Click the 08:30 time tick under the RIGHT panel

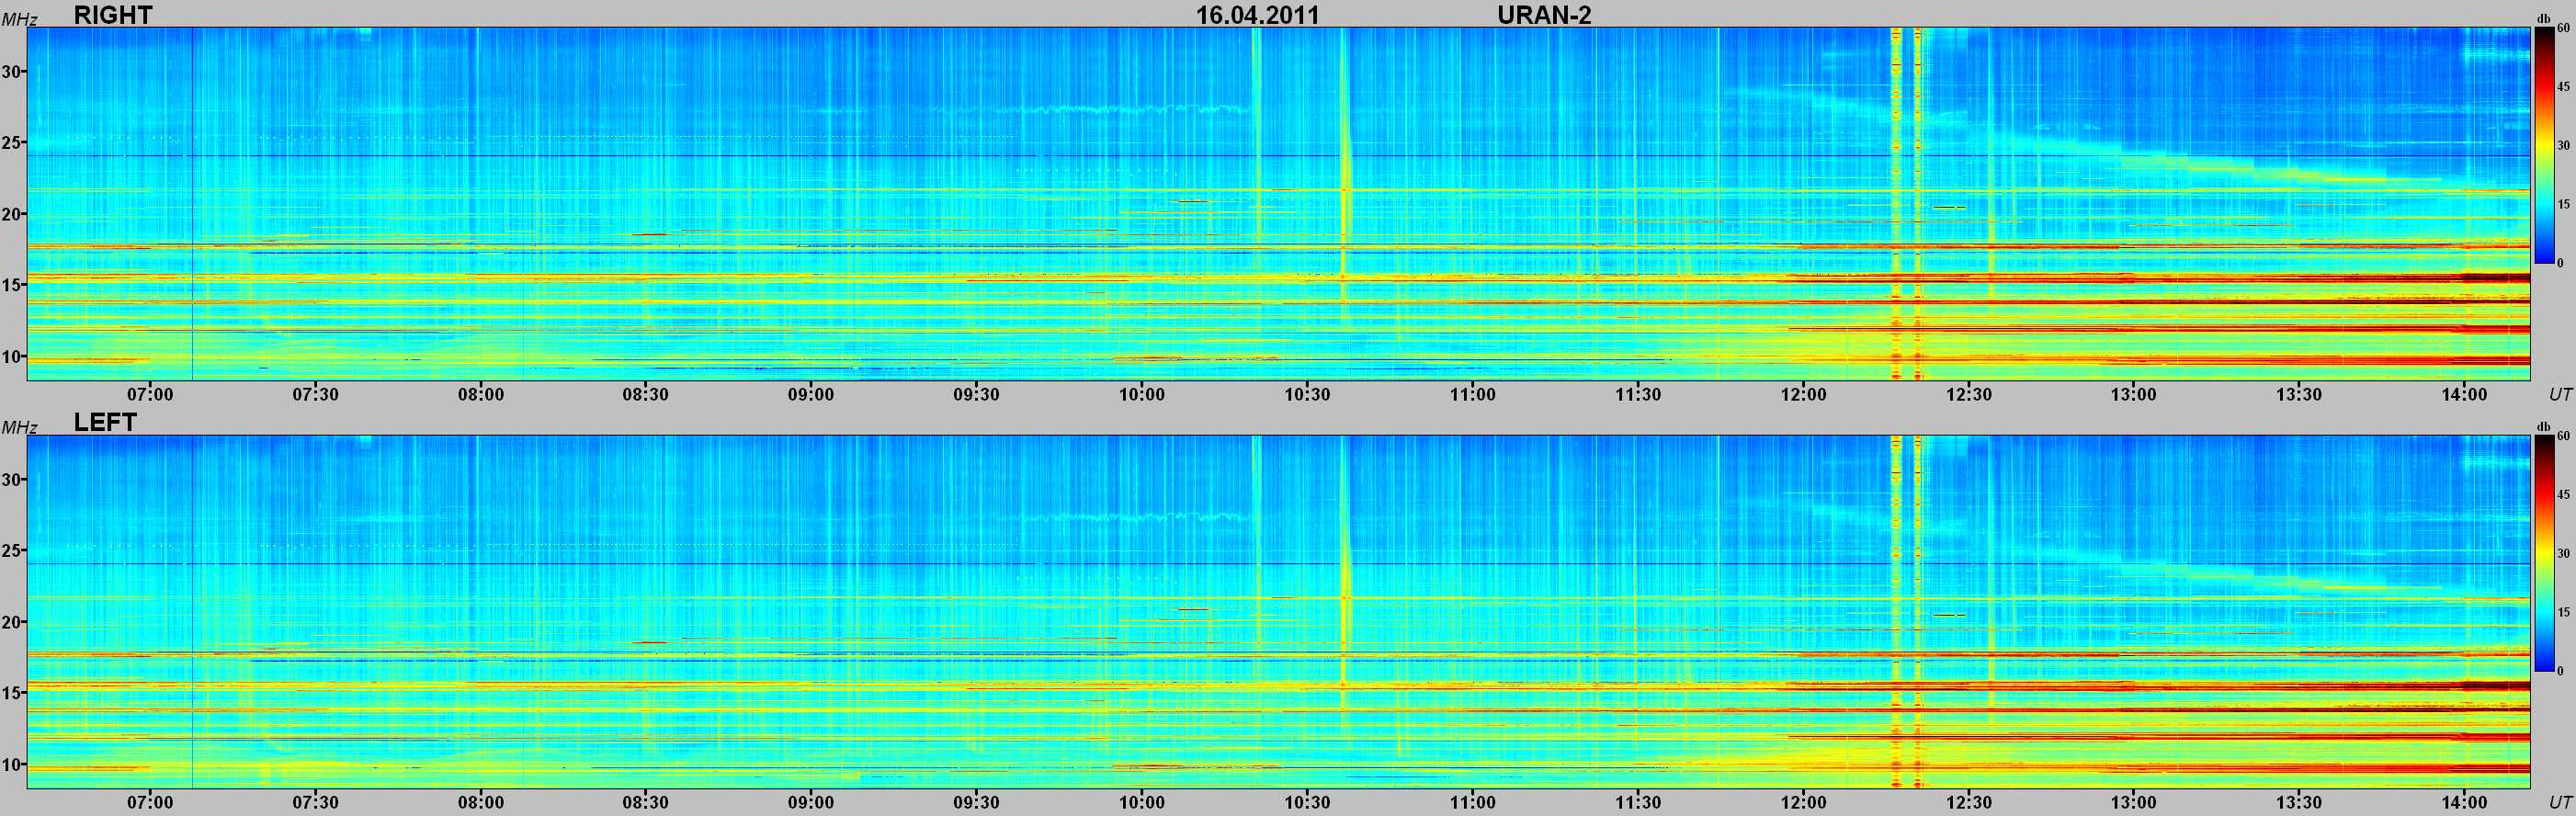click(x=646, y=394)
